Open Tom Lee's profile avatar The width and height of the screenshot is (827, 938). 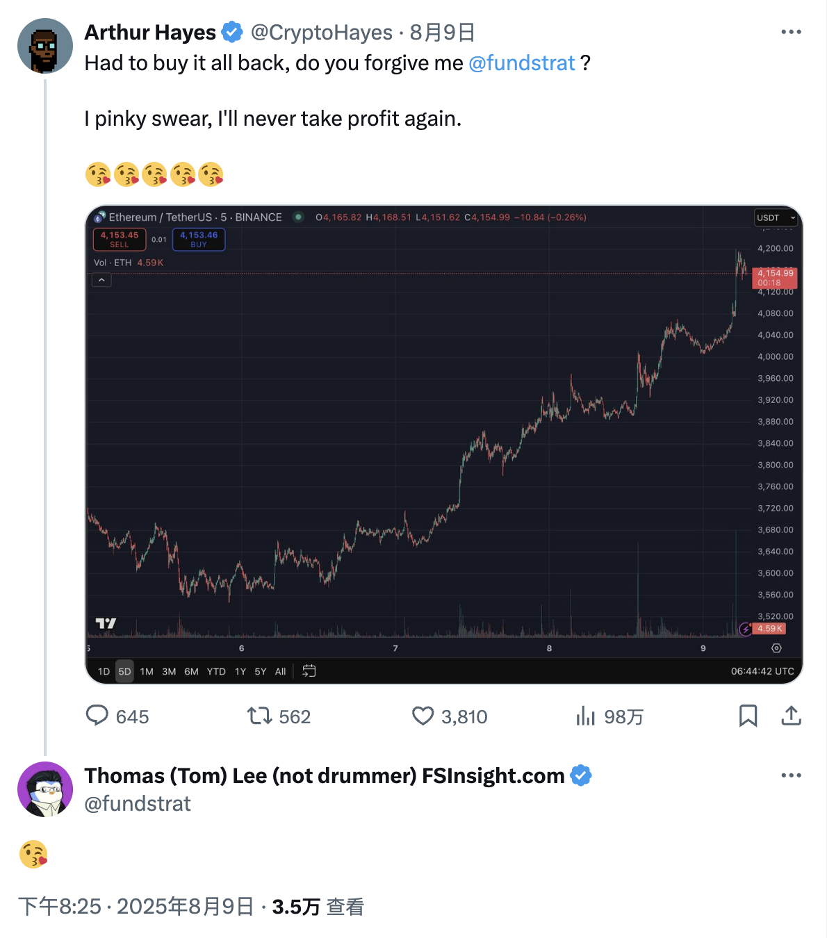point(45,789)
